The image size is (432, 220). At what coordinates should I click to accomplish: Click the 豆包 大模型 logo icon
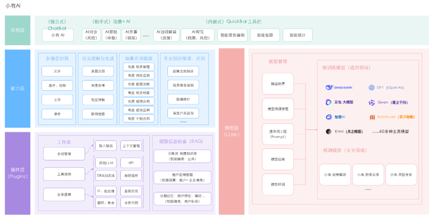(x=328, y=102)
